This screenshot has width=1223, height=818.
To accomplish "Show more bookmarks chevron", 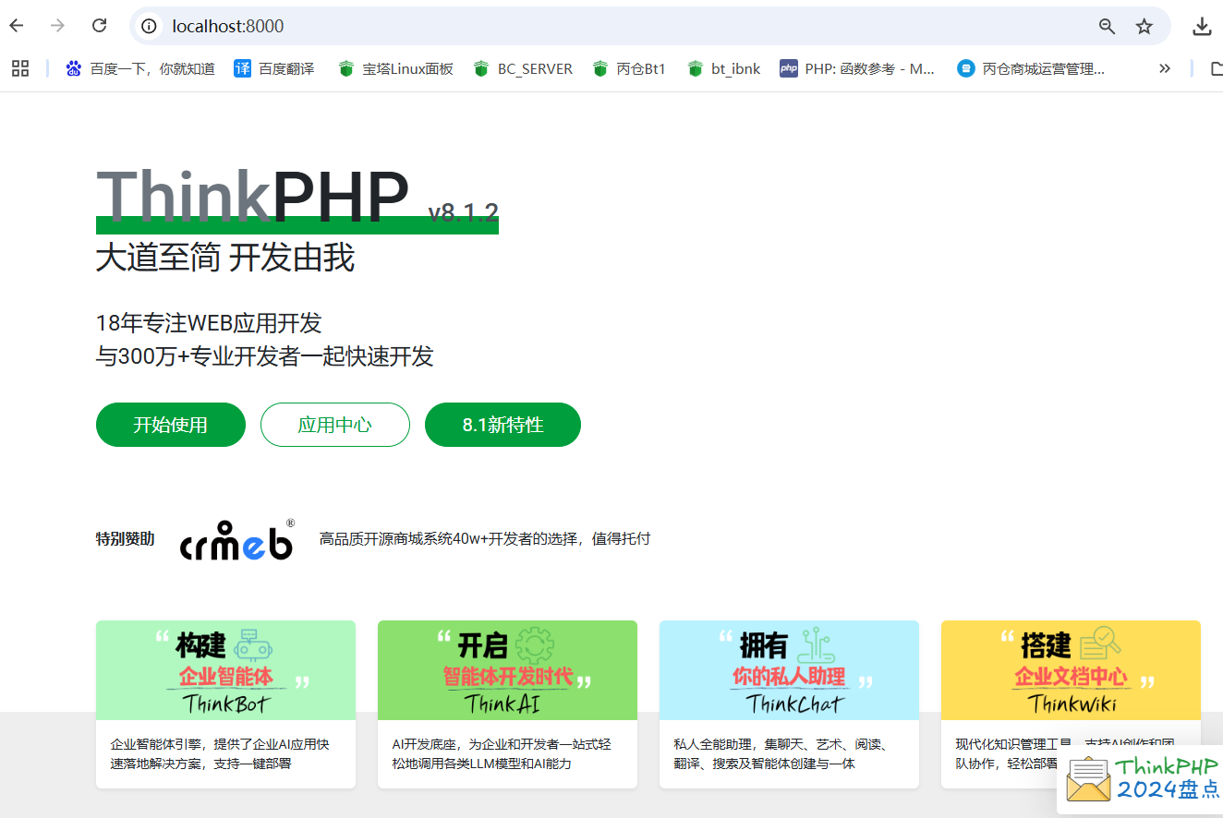I will [1165, 68].
